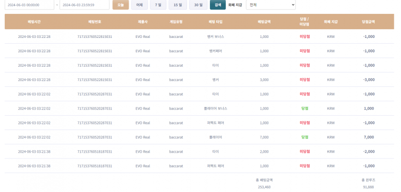
Task: Click the 뱅커페어 bet type cell
Action: coord(216,51)
